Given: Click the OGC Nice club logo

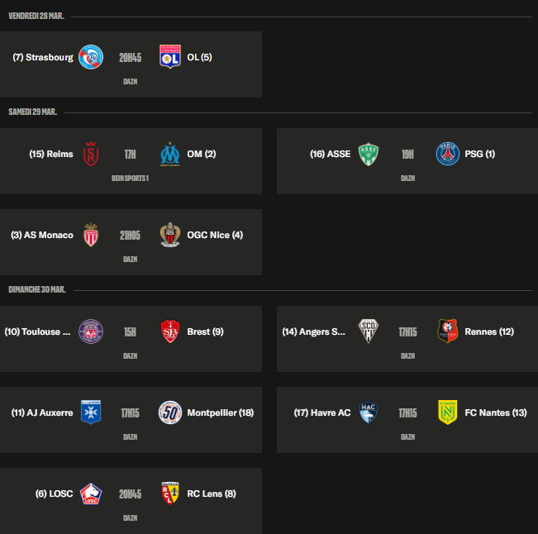Looking at the screenshot, I should pyautogui.click(x=169, y=235).
